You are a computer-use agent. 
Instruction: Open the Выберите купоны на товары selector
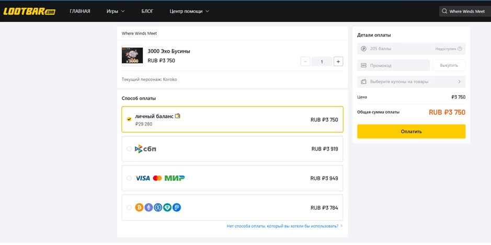(411, 81)
